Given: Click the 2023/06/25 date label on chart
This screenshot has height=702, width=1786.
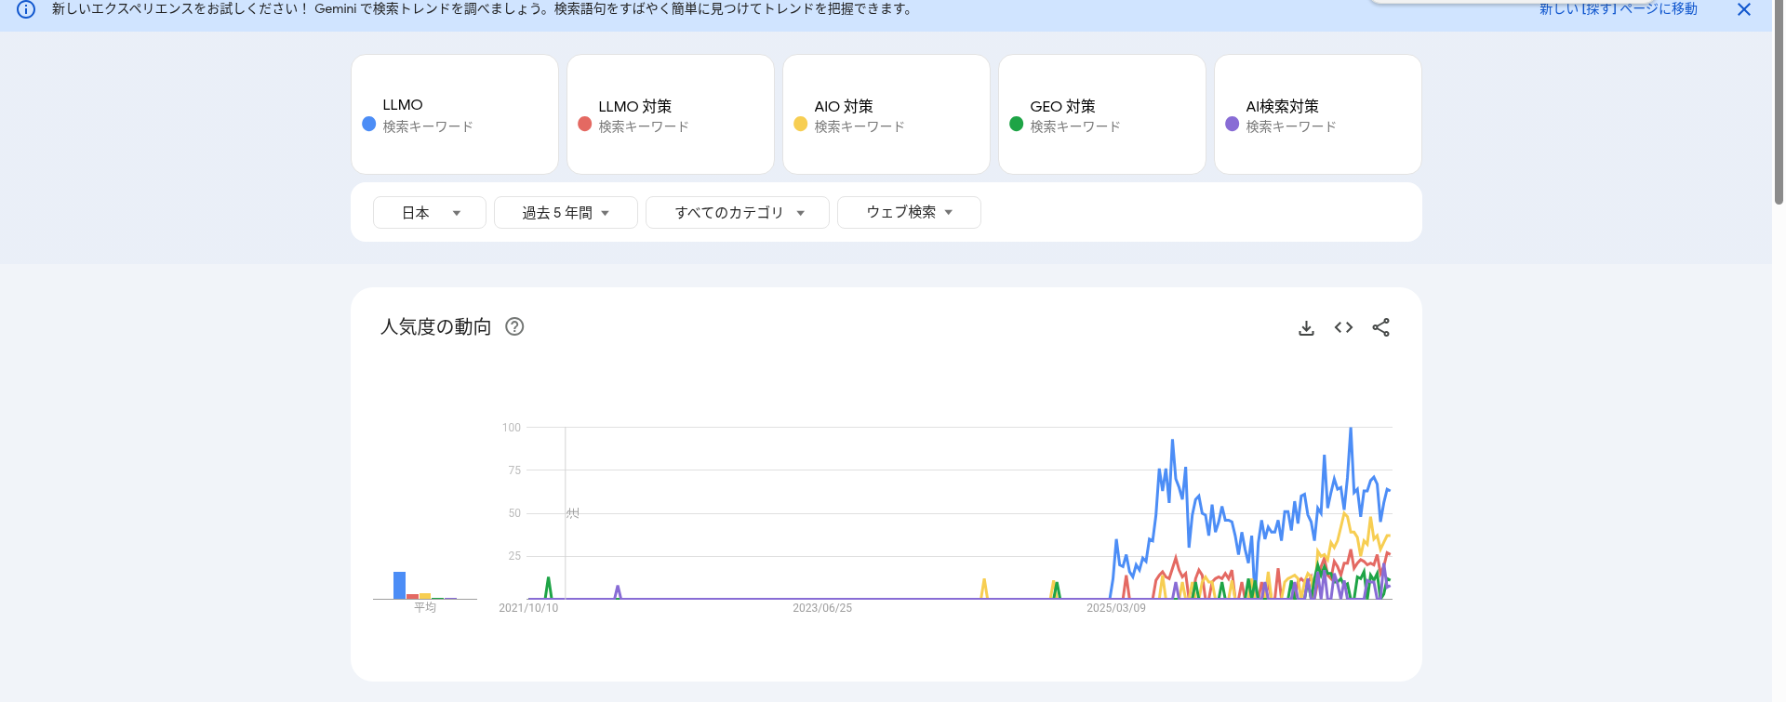Looking at the screenshot, I should pos(822,608).
